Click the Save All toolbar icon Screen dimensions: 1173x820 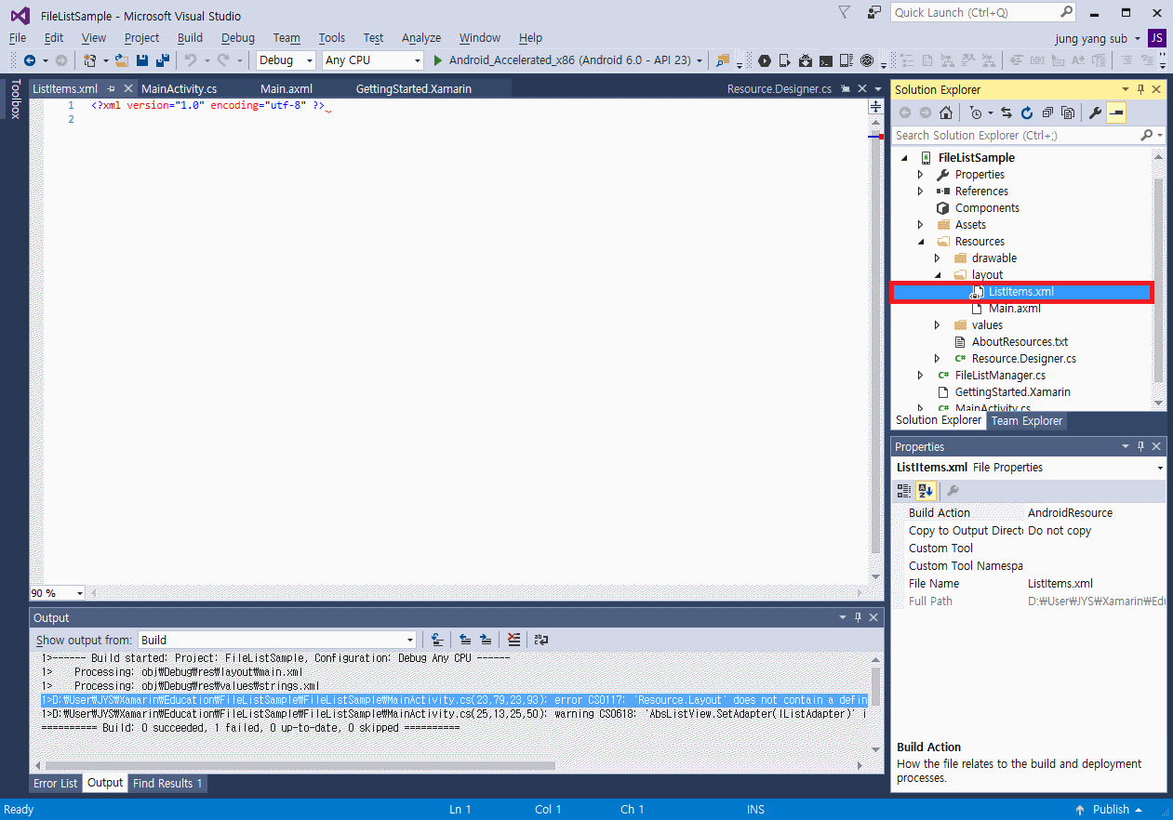click(163, 60)
